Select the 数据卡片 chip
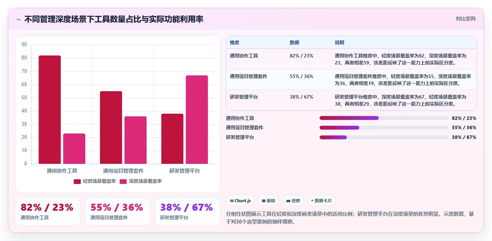 [321, 201]
